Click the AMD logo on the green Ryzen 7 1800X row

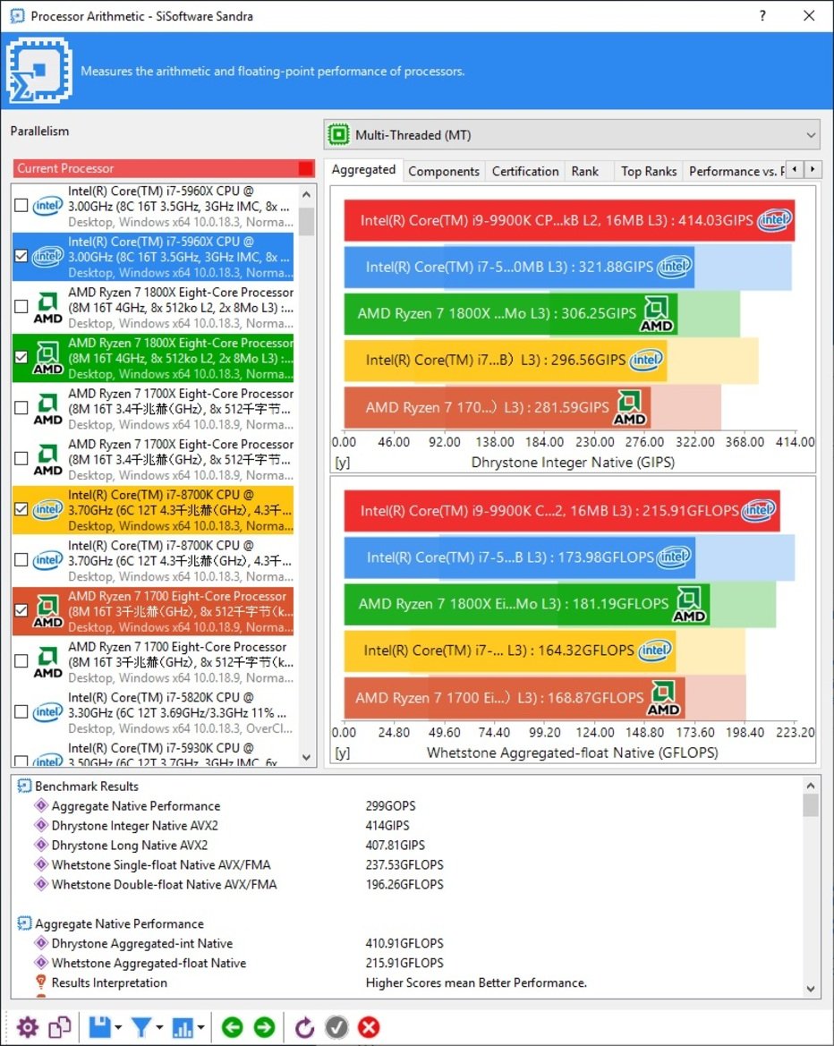[48, 358]
